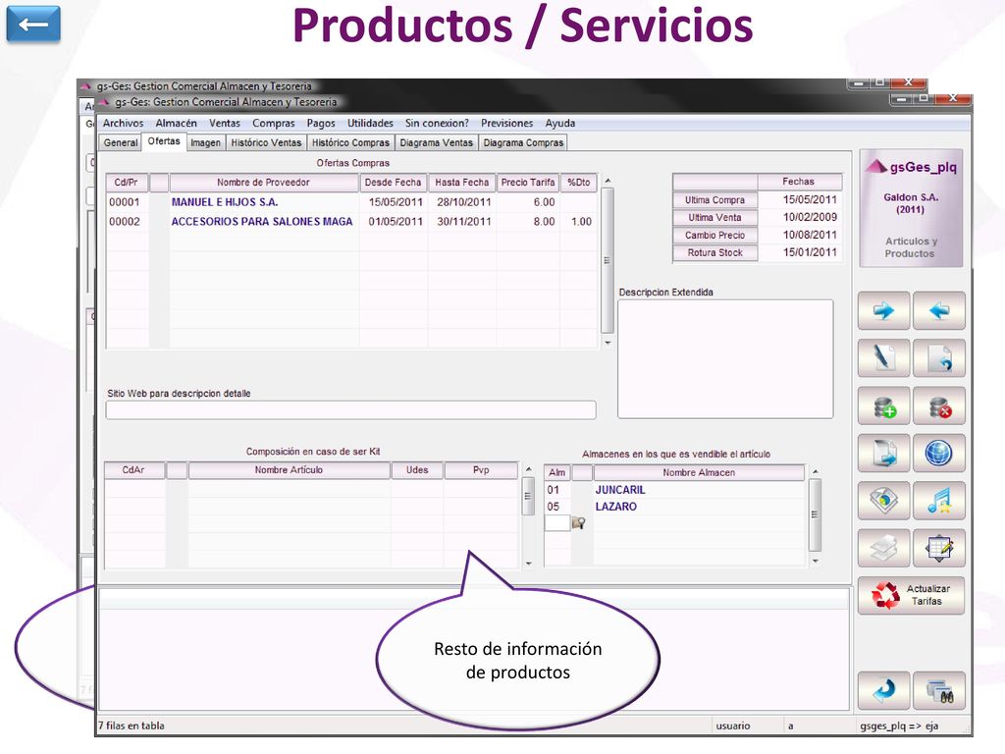Add record with database plus icon
This screenshot has height=754, width=1005.
(883, 405)
